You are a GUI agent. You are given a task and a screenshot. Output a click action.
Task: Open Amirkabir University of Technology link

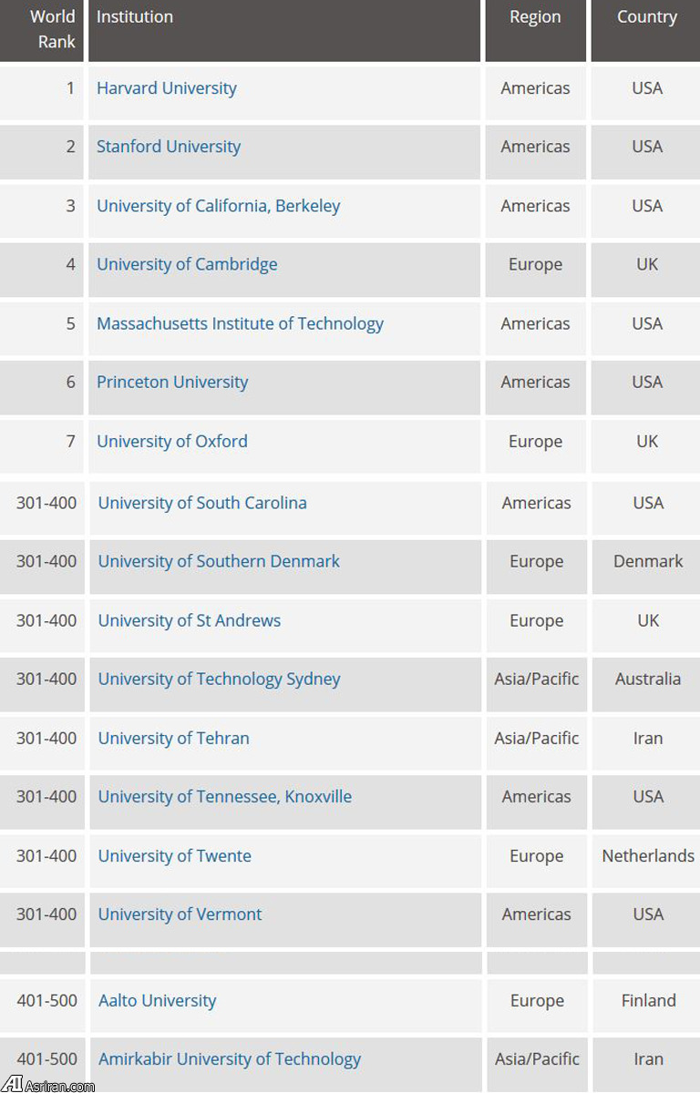point(229,1058)
